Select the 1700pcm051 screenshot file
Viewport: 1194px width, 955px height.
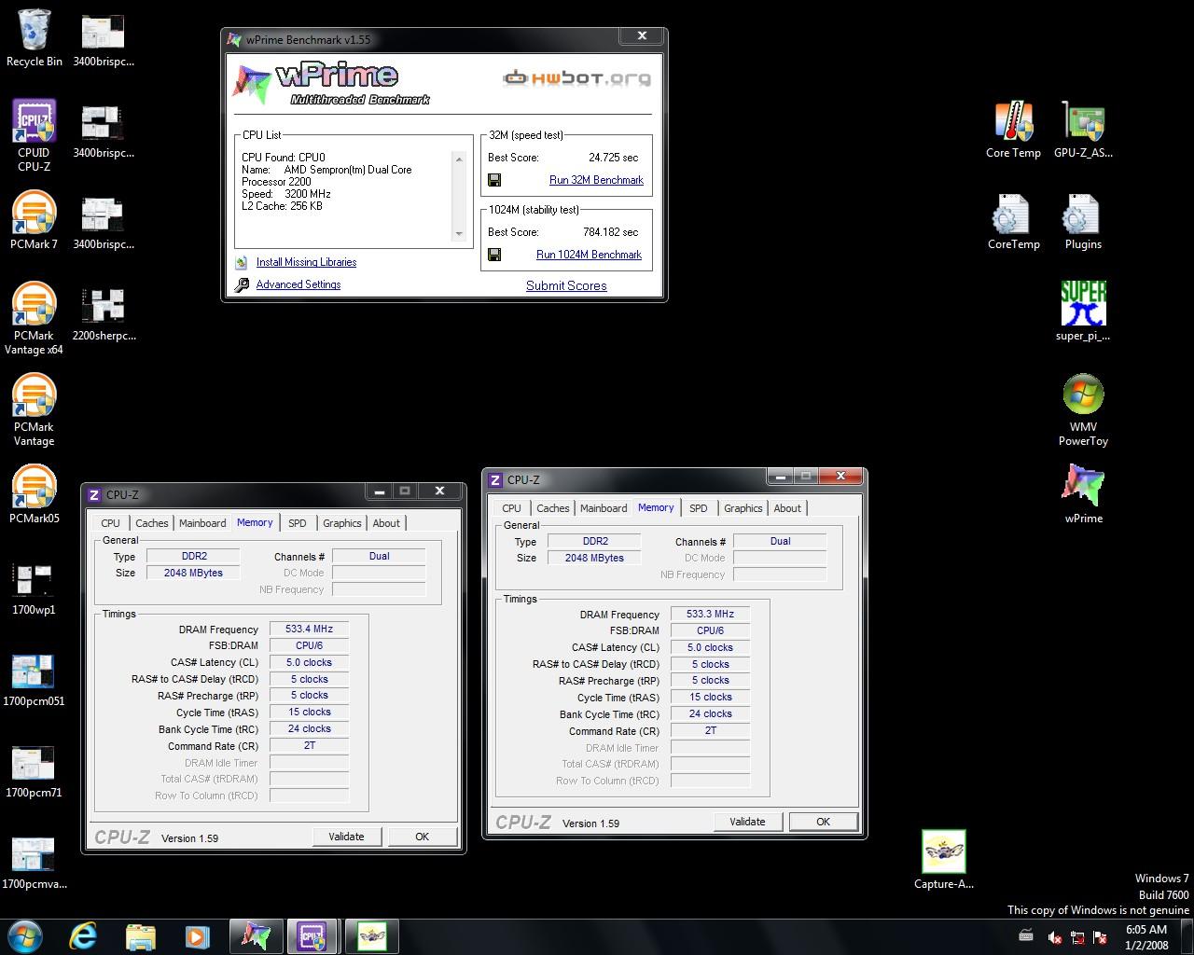click(x=35, y=680)
